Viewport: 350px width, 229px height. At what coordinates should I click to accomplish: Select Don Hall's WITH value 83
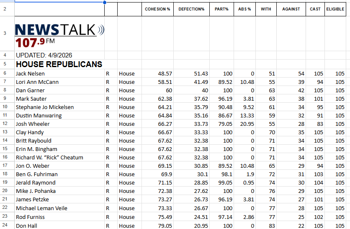point(266,225)
